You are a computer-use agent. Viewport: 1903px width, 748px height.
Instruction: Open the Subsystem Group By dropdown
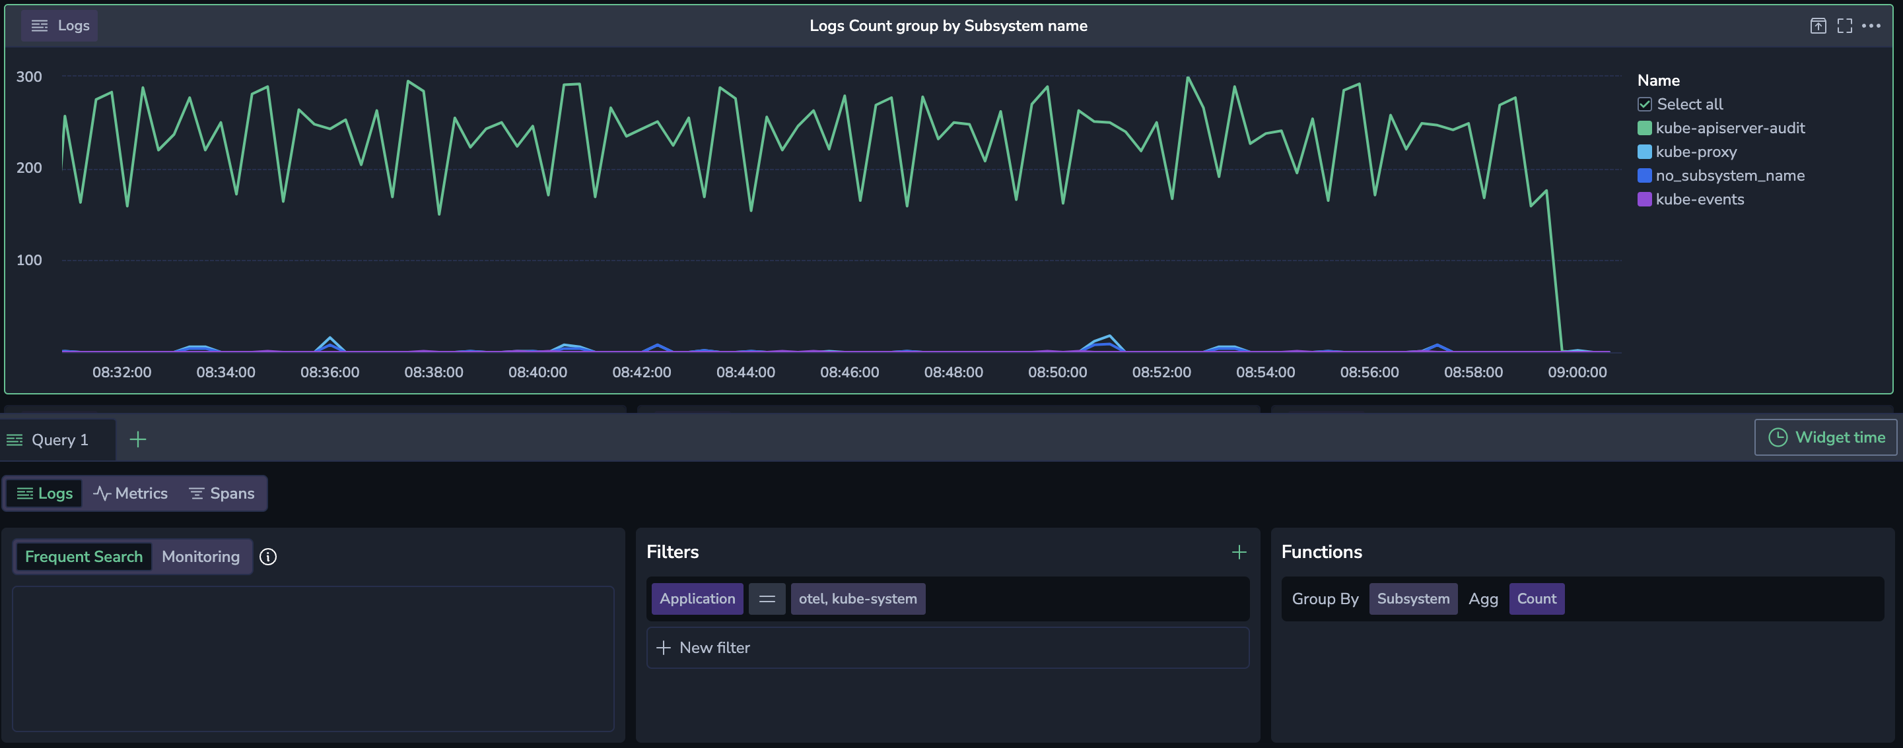[x=1413, y=599]
